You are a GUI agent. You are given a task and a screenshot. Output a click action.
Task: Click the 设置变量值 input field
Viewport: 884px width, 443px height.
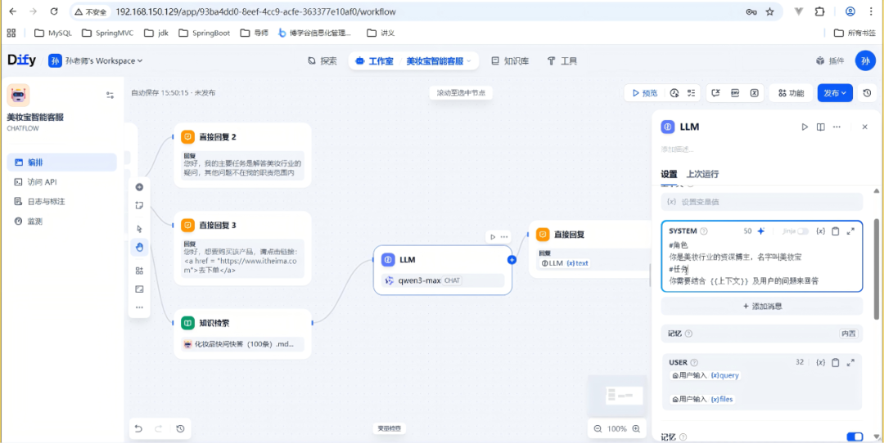click(761, 202)
